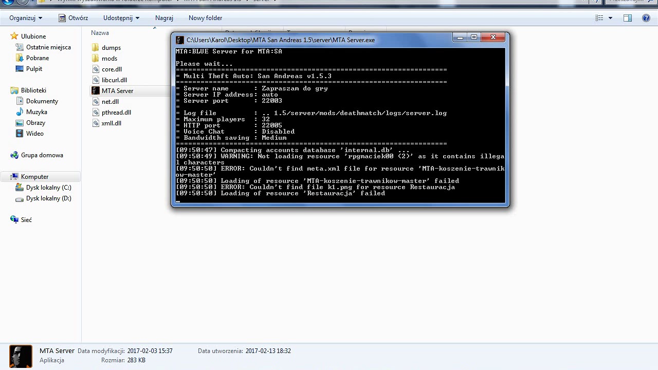658x370 pixels.
Task: Select the xmll.dll file icon
Action: tap(96, 123)
